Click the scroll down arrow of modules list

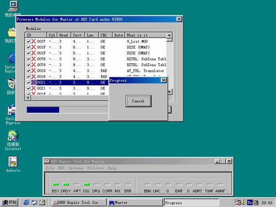pos(170,92)
